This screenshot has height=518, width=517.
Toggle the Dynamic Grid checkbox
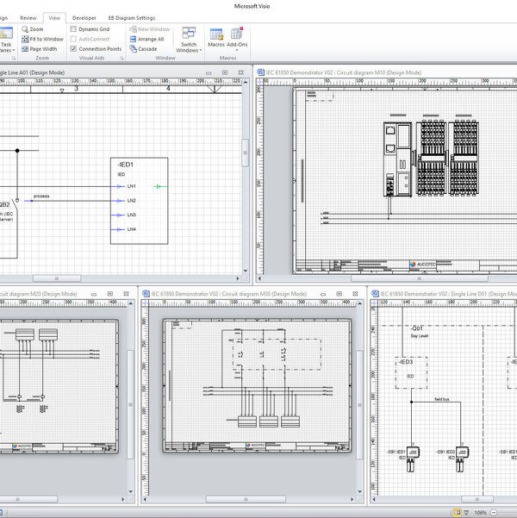[x=73, y=29]
